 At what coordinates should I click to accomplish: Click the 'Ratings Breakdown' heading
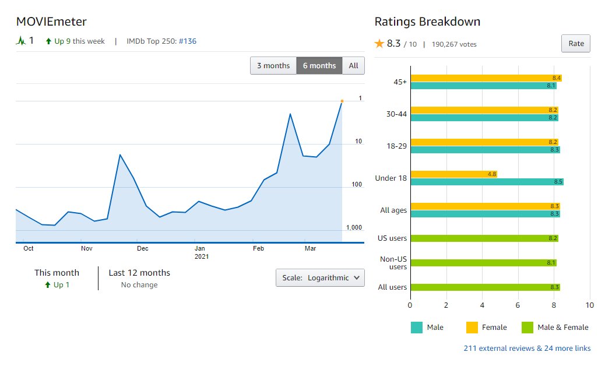(427, 22)
